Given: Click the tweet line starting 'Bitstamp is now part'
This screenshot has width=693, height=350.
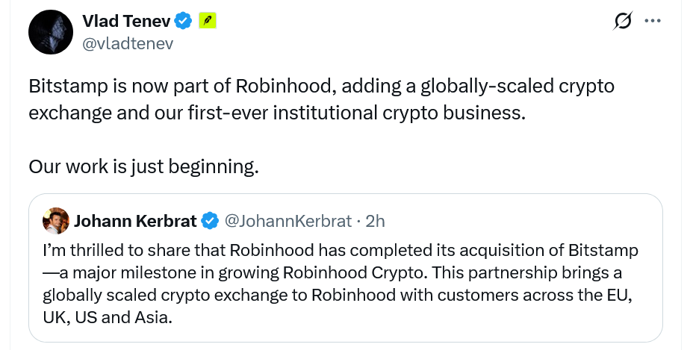Looking at the screenshot, I should pos(321,86).
